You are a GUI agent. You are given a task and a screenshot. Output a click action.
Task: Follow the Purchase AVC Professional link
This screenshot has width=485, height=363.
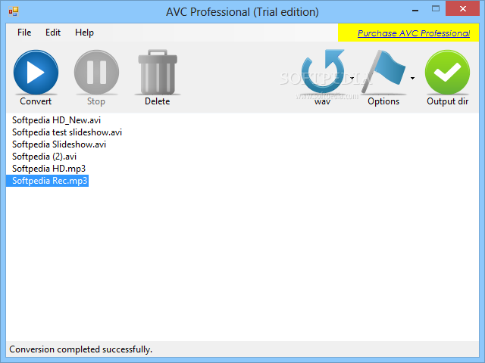pos(414,33)
